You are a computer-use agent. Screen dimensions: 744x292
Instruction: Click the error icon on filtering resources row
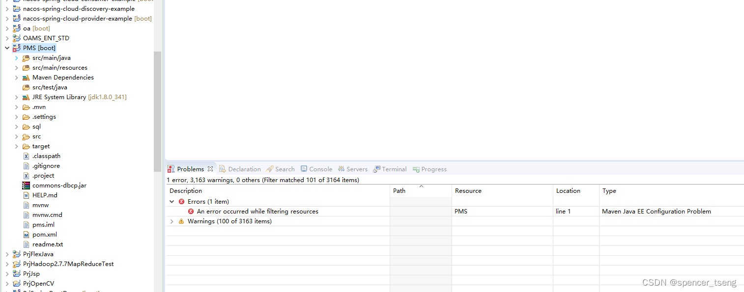point(192,211)
